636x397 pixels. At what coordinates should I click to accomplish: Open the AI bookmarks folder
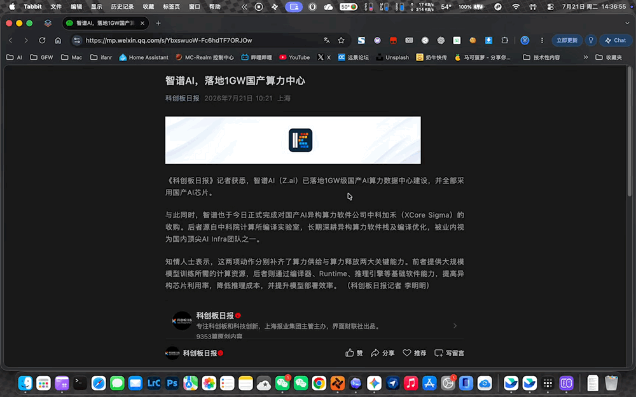click(14, 57)
